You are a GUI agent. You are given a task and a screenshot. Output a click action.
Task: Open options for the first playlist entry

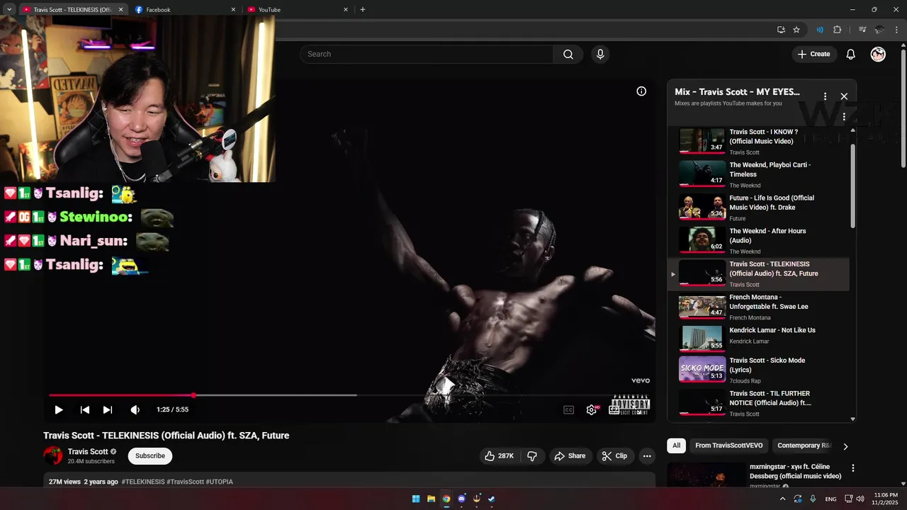[x=844, y=117]
